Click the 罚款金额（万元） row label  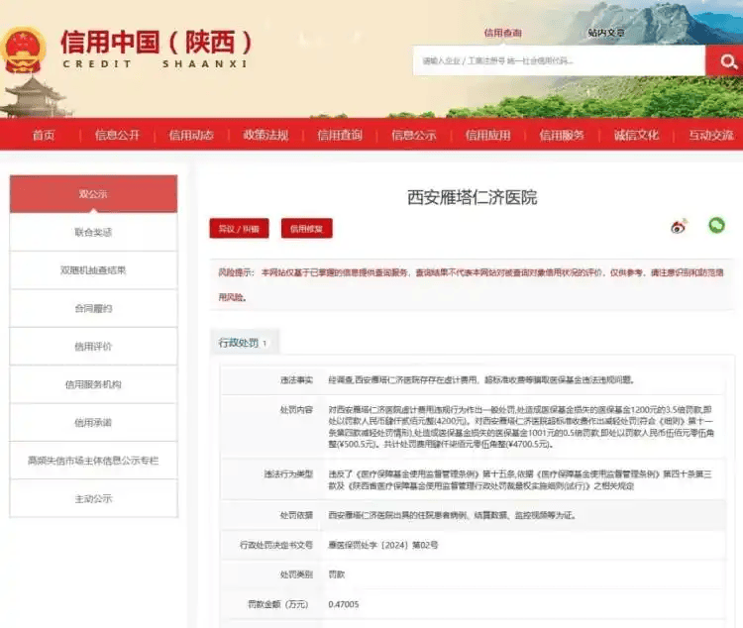pos(278,604)
